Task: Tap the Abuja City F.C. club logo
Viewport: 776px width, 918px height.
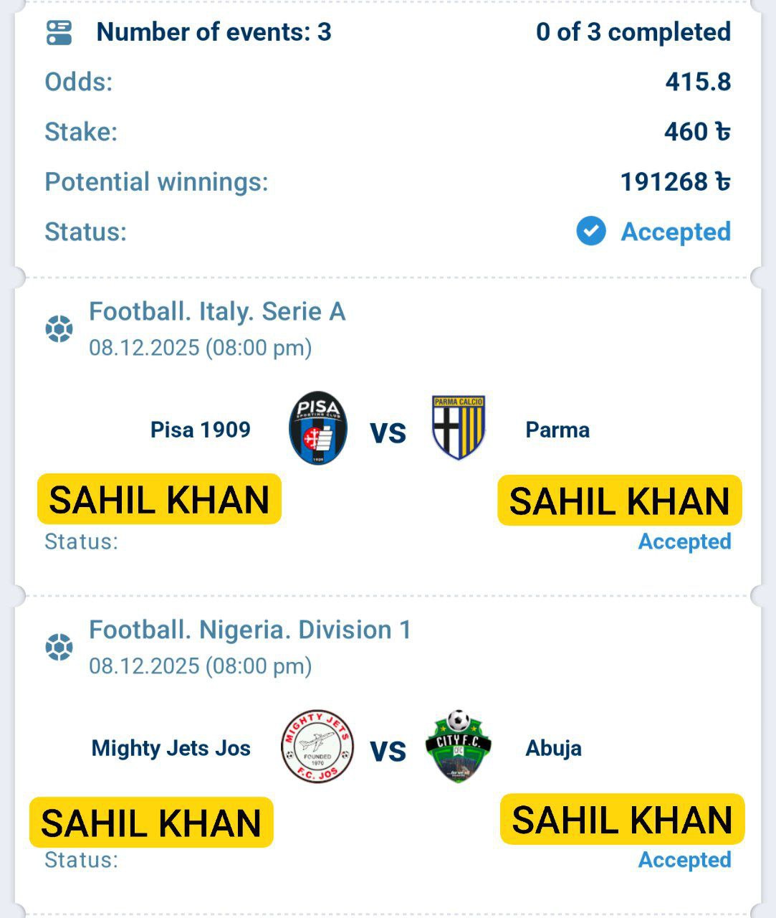Action: (x=459, y=746)
